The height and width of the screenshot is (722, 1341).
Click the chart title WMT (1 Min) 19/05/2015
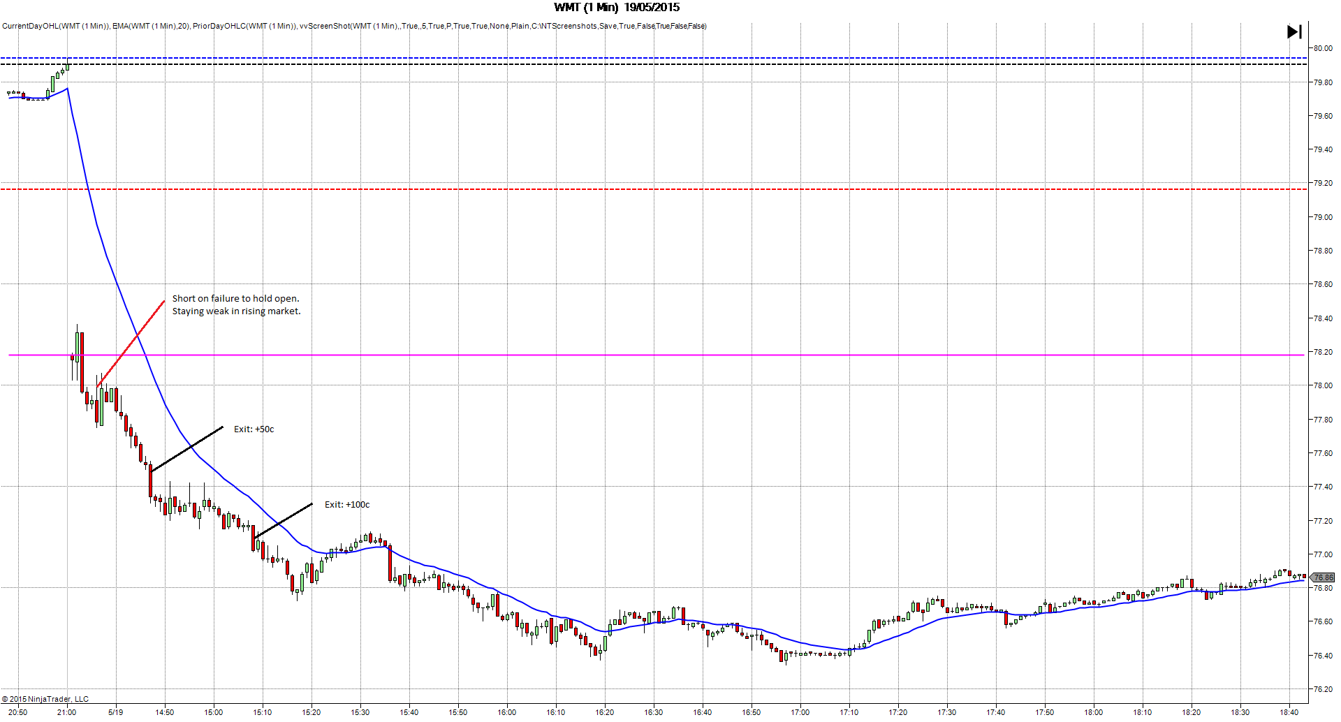click(x=617, y=8)
